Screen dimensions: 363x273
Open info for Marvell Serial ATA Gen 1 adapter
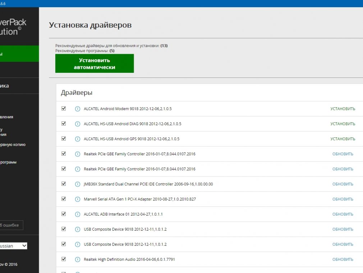pos(78,199)
